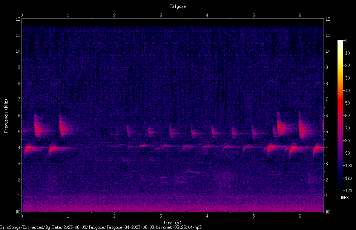Click the "-120" color scale value
The height and width of the screenshot is (230, 356).
click(x=348, y=191)
